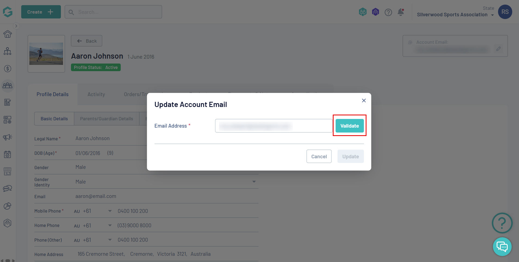
Task: Open the live chat bubble icon
Action: tap(502, 247)
